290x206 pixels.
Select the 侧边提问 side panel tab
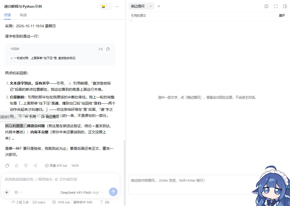coord(138,6)
